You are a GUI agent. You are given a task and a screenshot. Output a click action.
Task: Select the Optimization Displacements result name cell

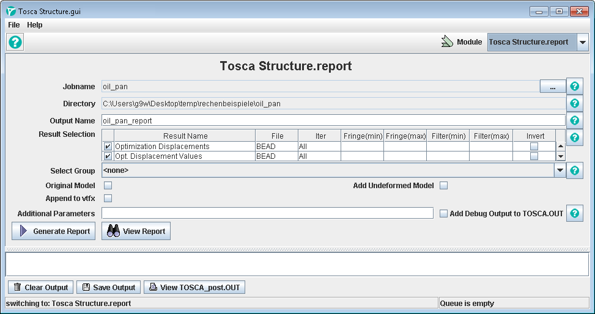tap(185, 147)
